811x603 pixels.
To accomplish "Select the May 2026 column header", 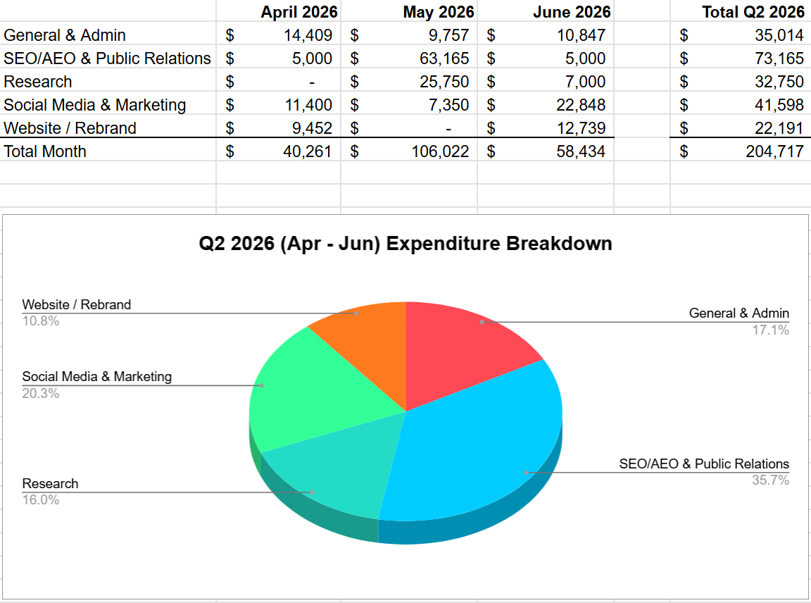I will (409, 11).
